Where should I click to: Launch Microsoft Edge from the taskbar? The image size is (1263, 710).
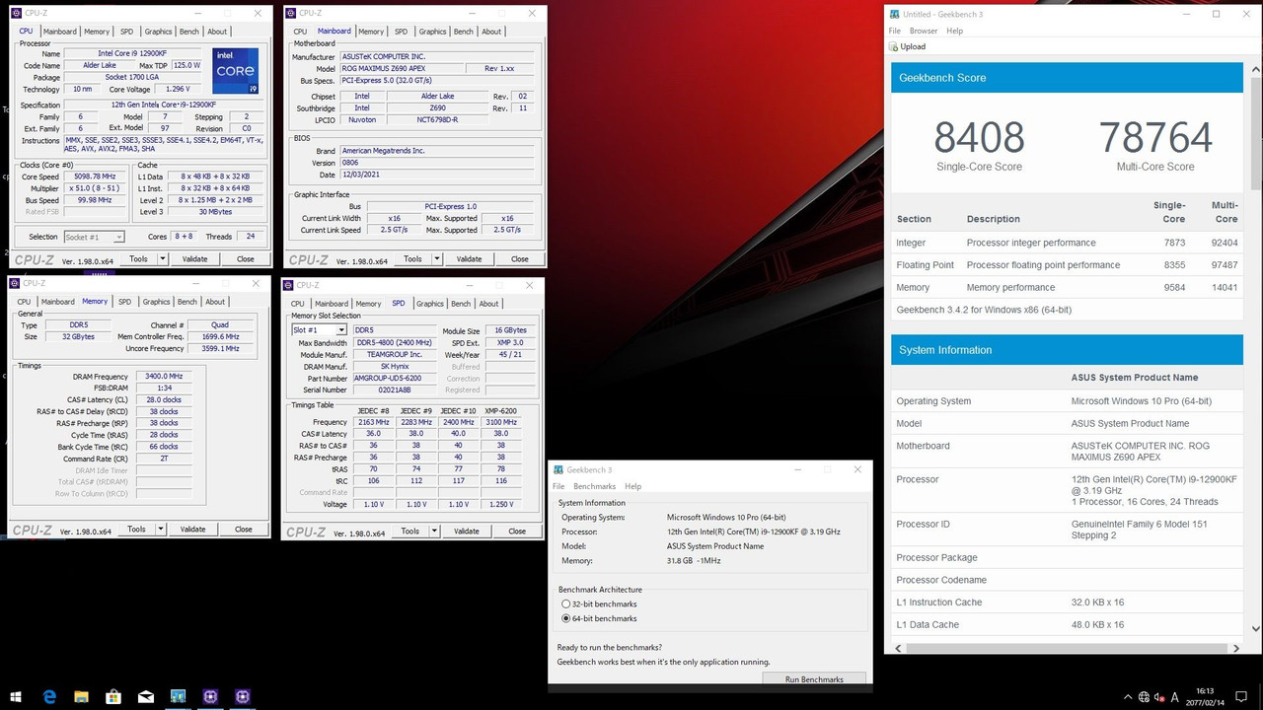49,696
